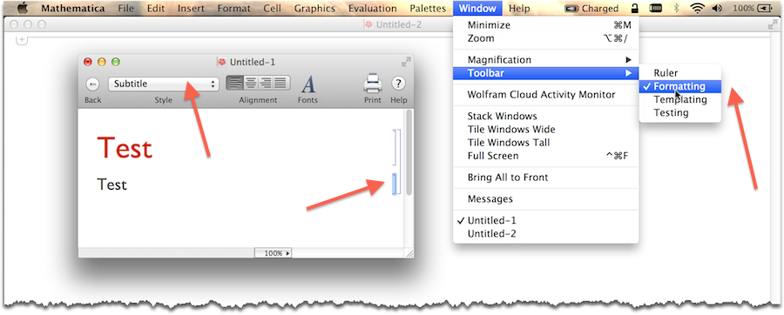The height and width of the screenshot is (315, 784).
Task: Click the red Test title text
Action: point(125,149)
